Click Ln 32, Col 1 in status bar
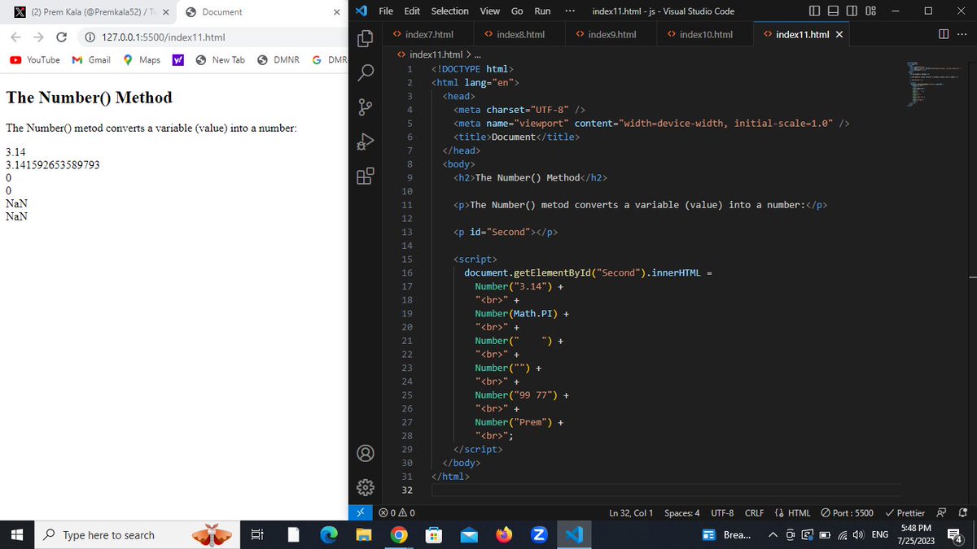Viewport: 977px width, 549px height. [632, 512]
